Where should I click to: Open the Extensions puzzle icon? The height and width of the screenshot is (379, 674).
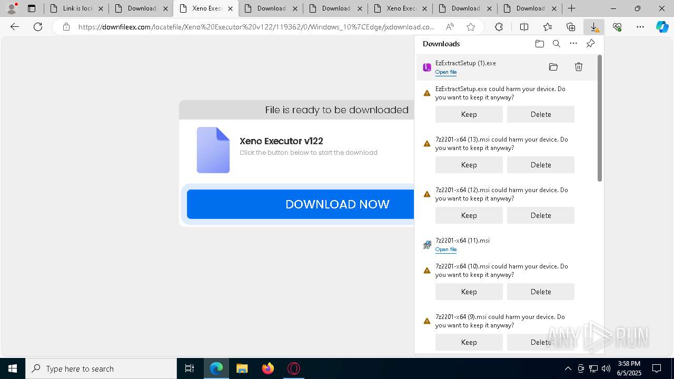[x=499, y=27]
